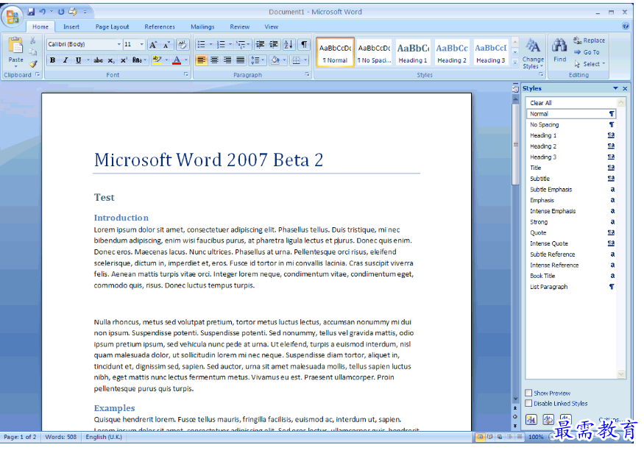Apply multilevel list
Screen dimensions: 644x453
pos(241,44)
